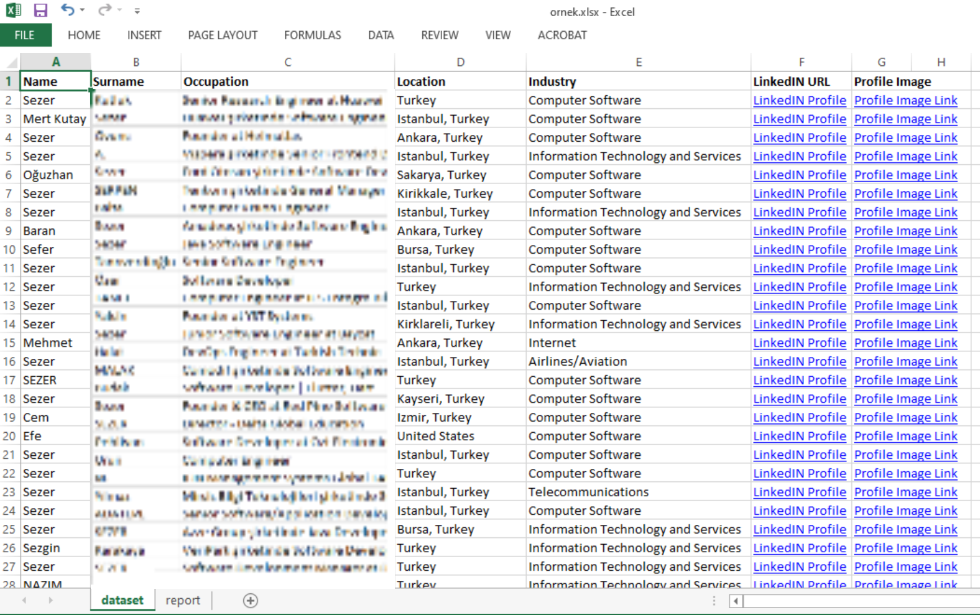
Task: Click the Redo arrow icon
Action: [104, 10]
